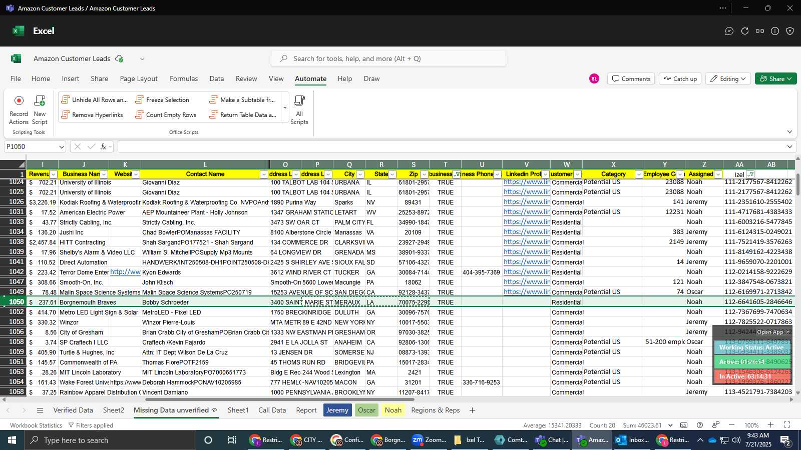Click the BL user avatar

tap(594, 78)
